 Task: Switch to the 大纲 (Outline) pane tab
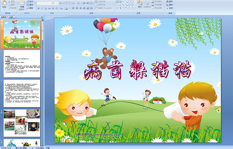click(x=11, y=17)
